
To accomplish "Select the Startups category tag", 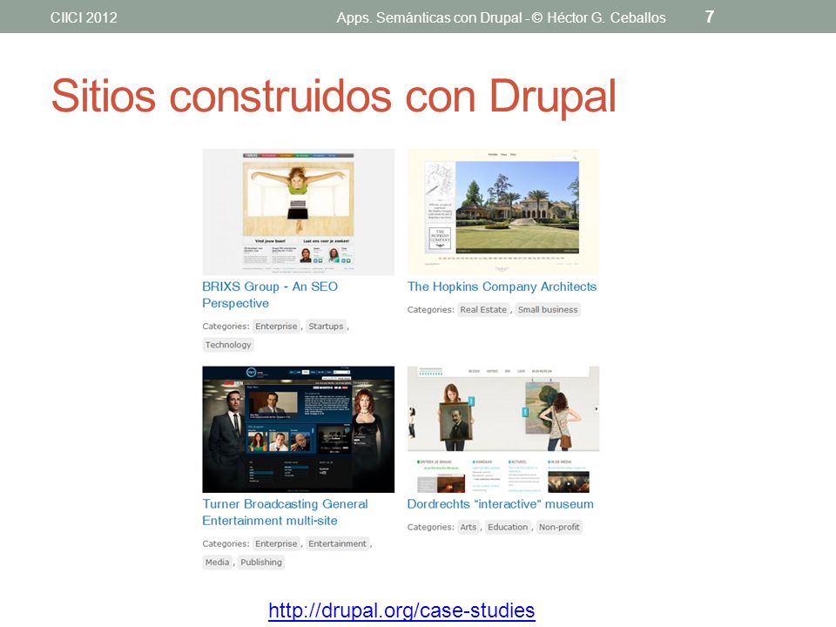I will (326, 327).
